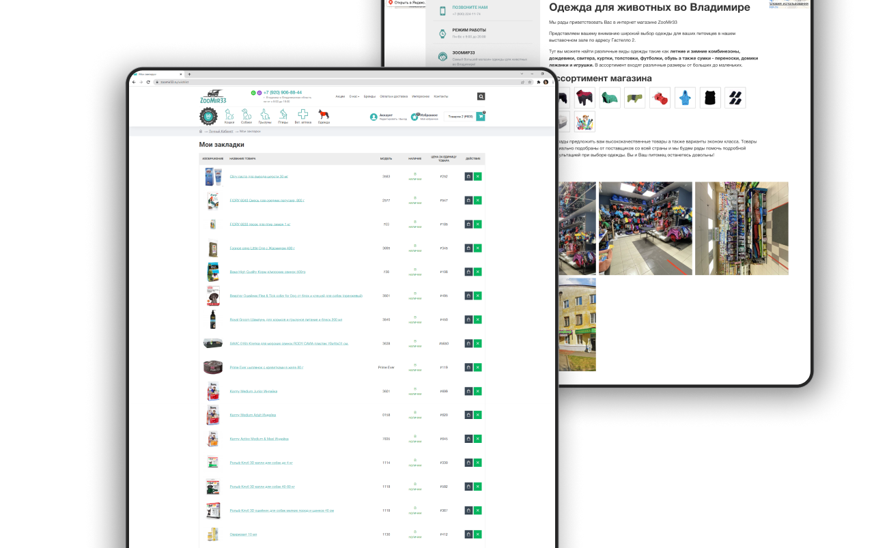
Task: Open the FIORY 6040 product link
Action: [267, 200]
